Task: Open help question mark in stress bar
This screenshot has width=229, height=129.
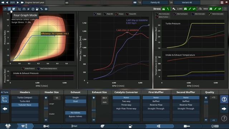Action: (x=225, y=9)
